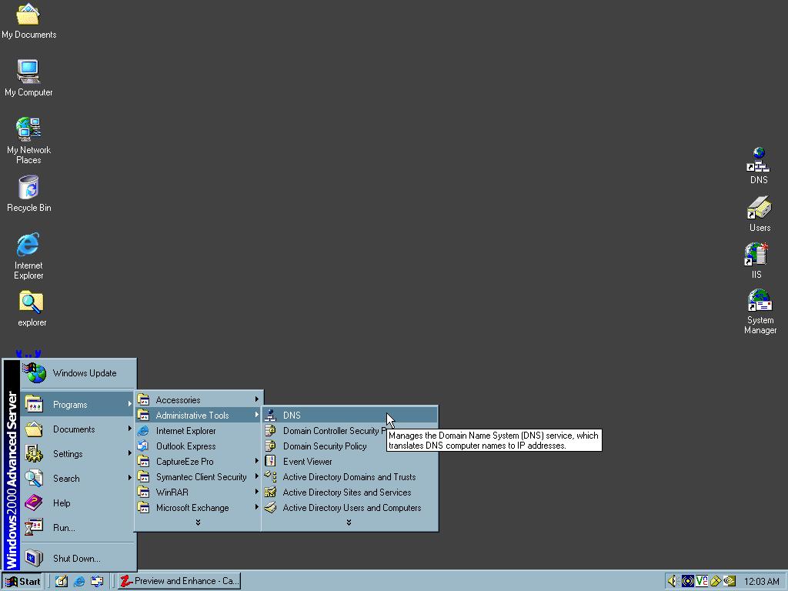Launch Outlook Express from Programs
This screenshot has width=788, height=591.
pyautogui.click(x=199, y=446)
